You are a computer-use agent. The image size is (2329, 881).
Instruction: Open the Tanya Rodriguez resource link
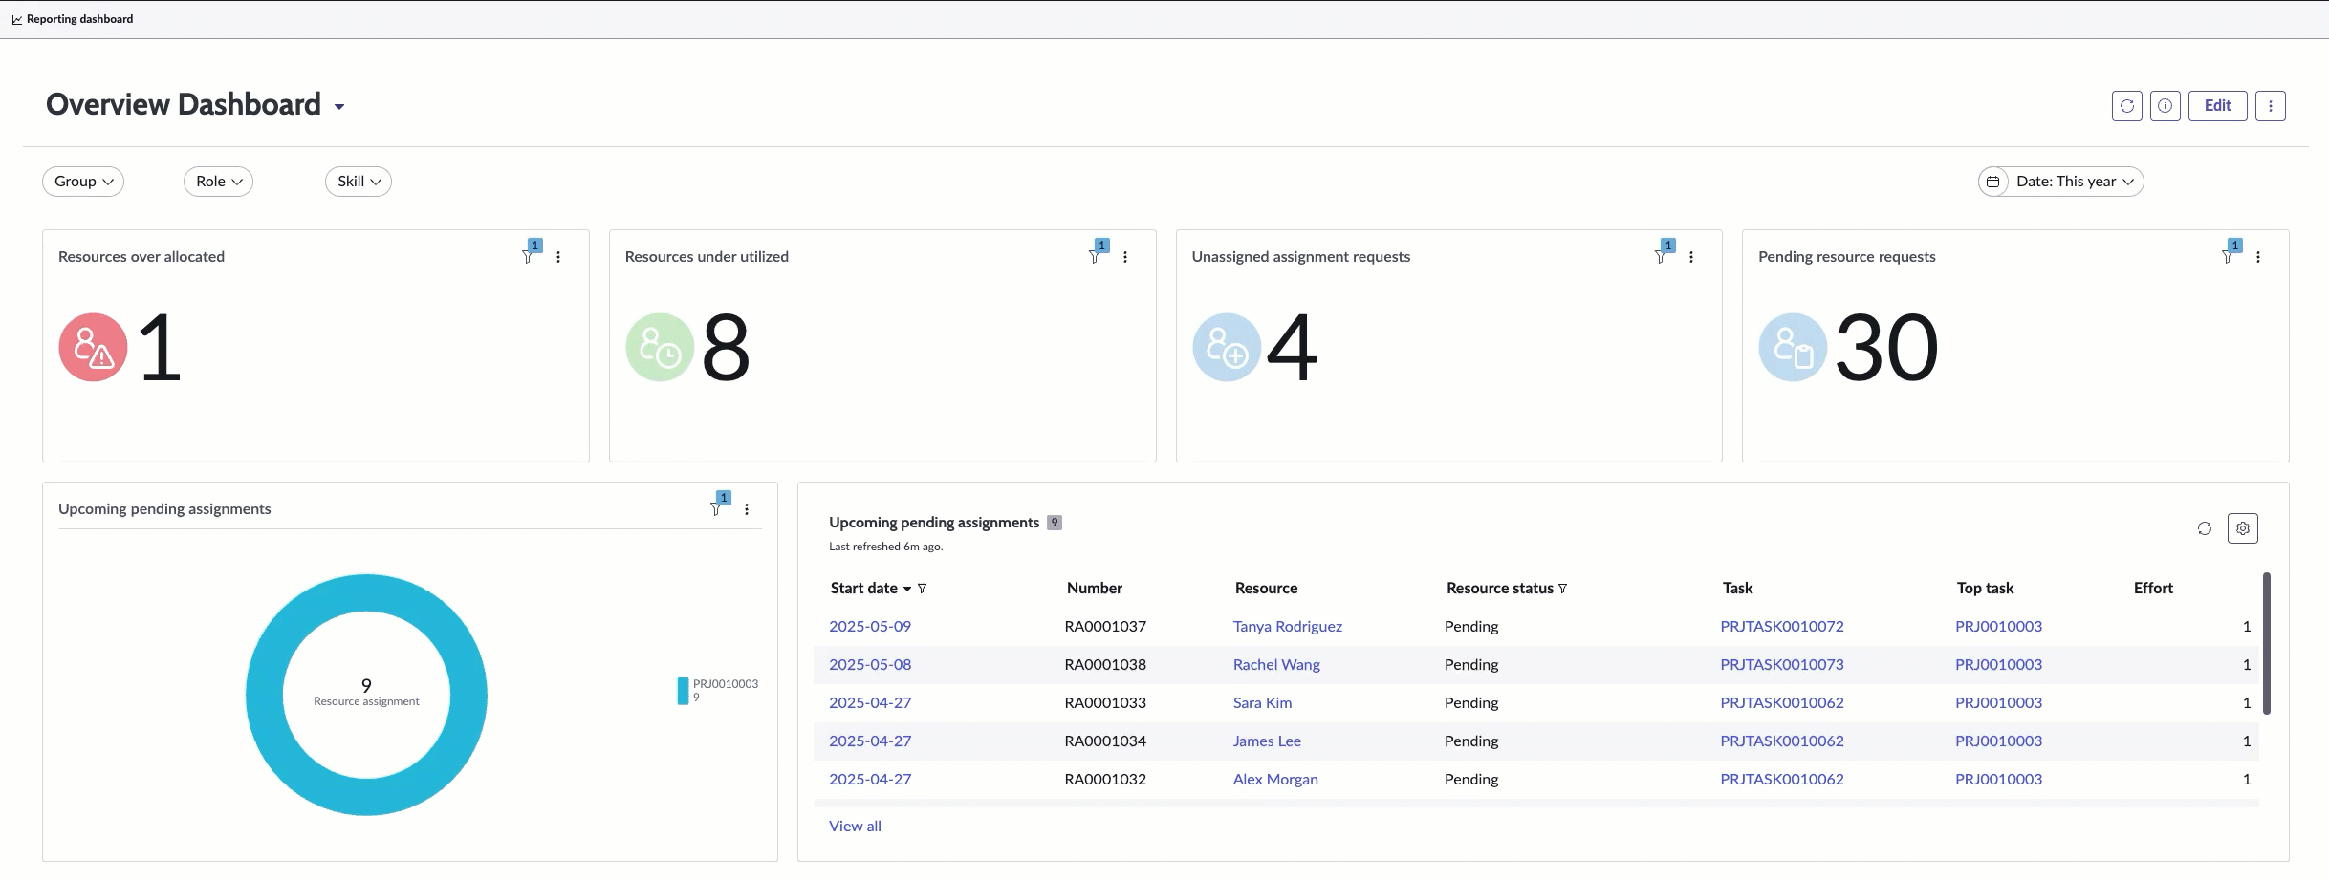click(1287, 627)
